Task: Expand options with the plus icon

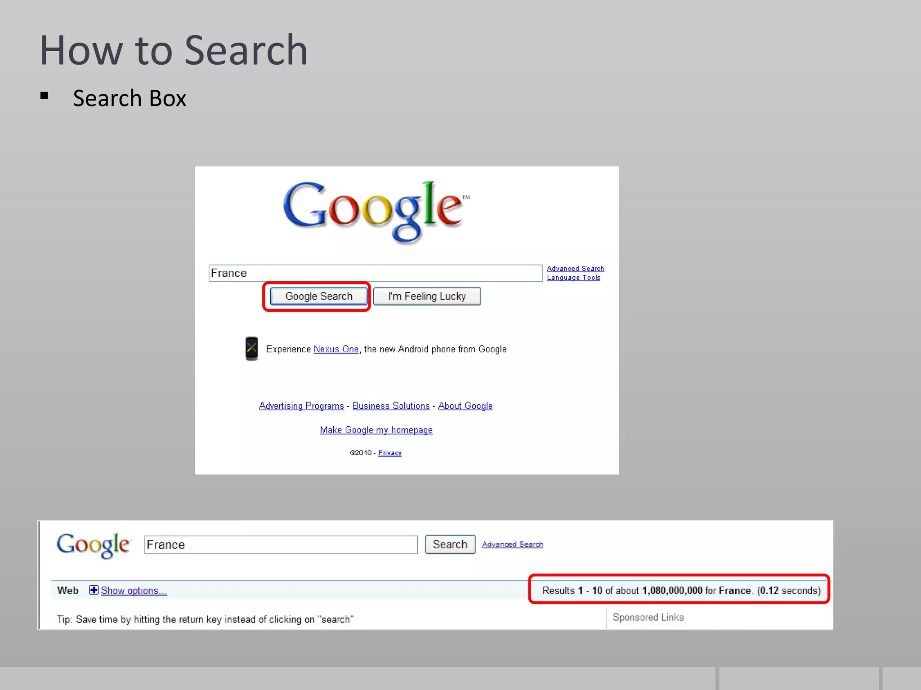Action: [x=94, y=590]
